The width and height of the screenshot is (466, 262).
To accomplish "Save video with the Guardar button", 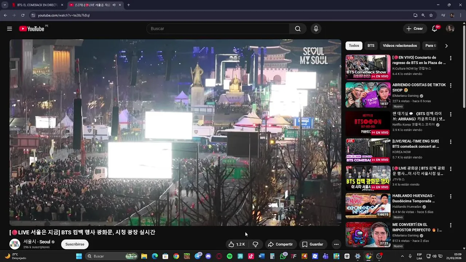I will point(313,245).
